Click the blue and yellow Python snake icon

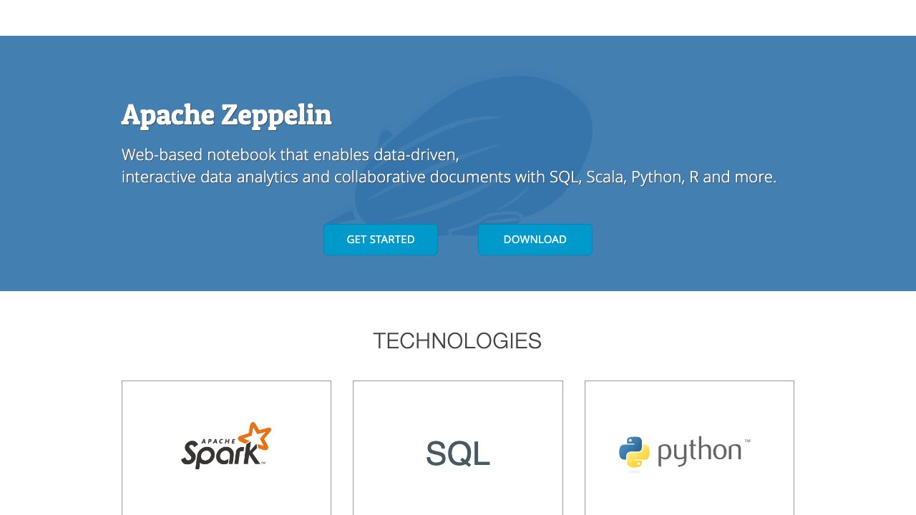[634, 453]
